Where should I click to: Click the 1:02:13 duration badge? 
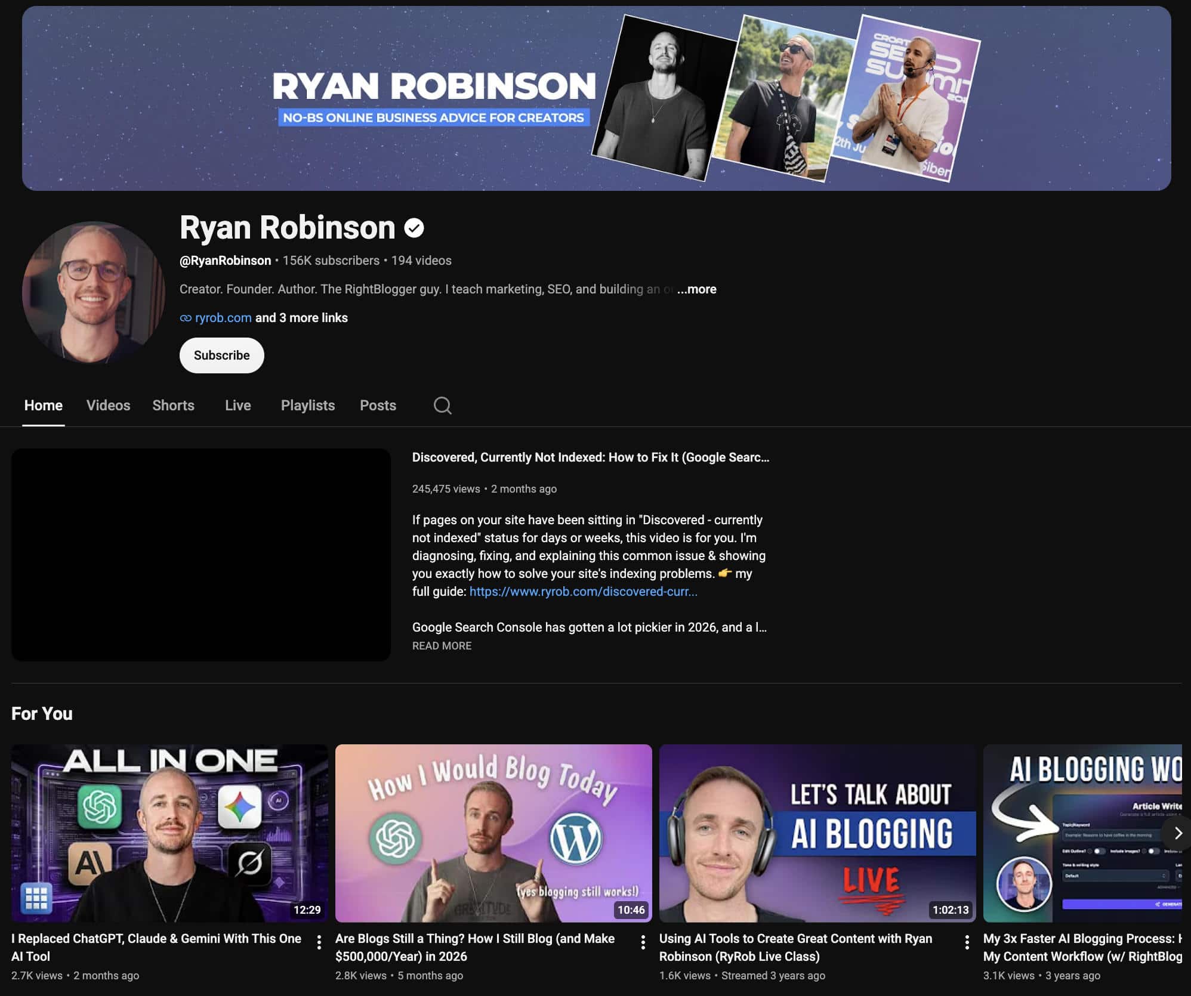point(951,910)
